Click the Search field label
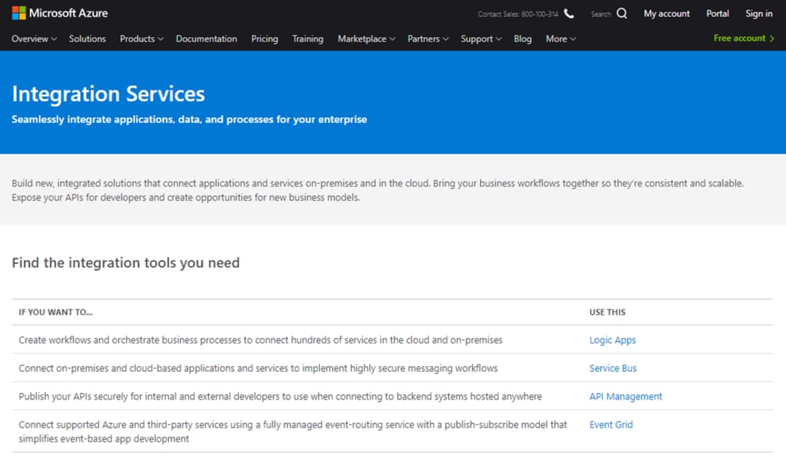 (600, 14)
